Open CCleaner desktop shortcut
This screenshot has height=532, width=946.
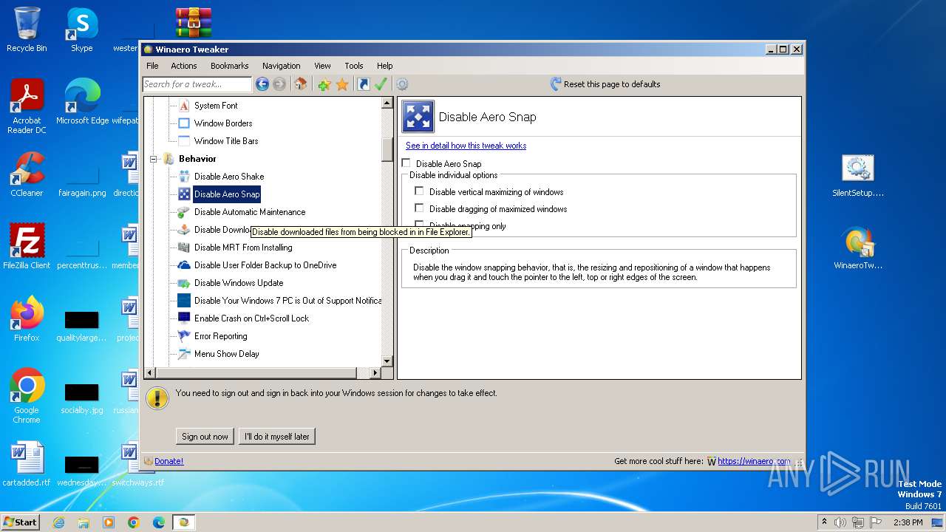[x=27, y=174]
